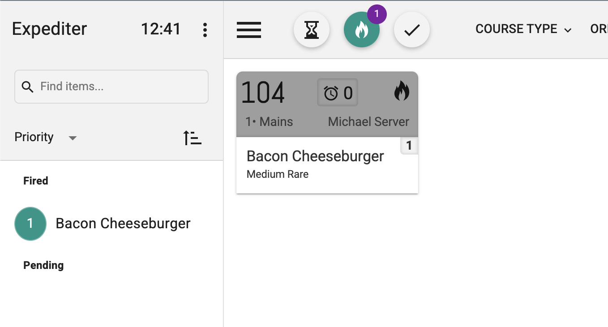Click the search magnifier icon
Image resolution: width=608 pixels, height=327 pixels.
[x=28, y=87]
